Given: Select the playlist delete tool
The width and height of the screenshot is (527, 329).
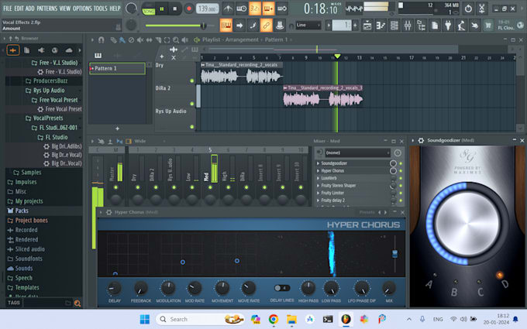Looking at the screenshot, I should 131,40.
